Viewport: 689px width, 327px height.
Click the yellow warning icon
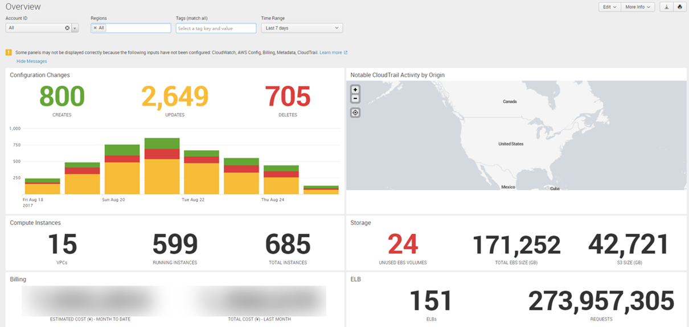click(x=9, y=52)
